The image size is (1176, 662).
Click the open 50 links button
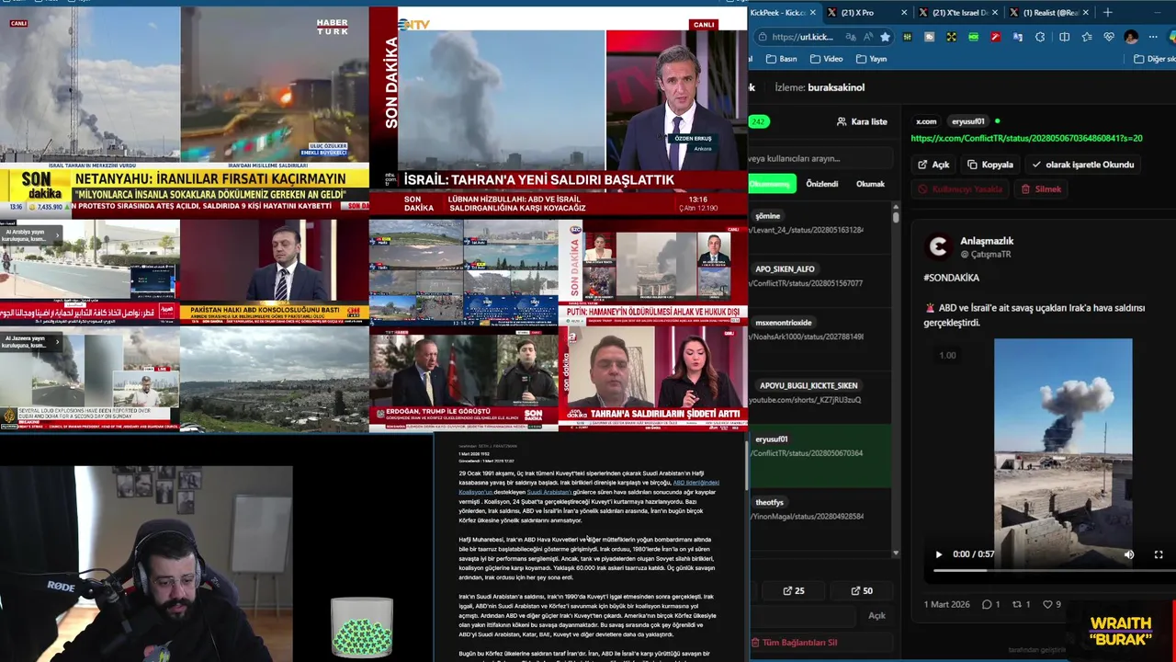click(x=862, y=590)
